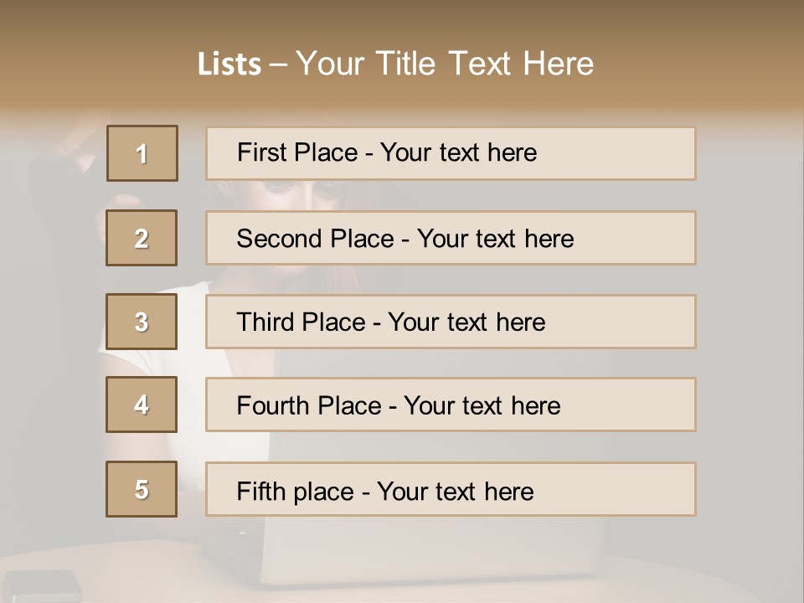Click the number 5 box
This screenshot has width=804, height=603.
pyautogui.click(x=142, y=489)
